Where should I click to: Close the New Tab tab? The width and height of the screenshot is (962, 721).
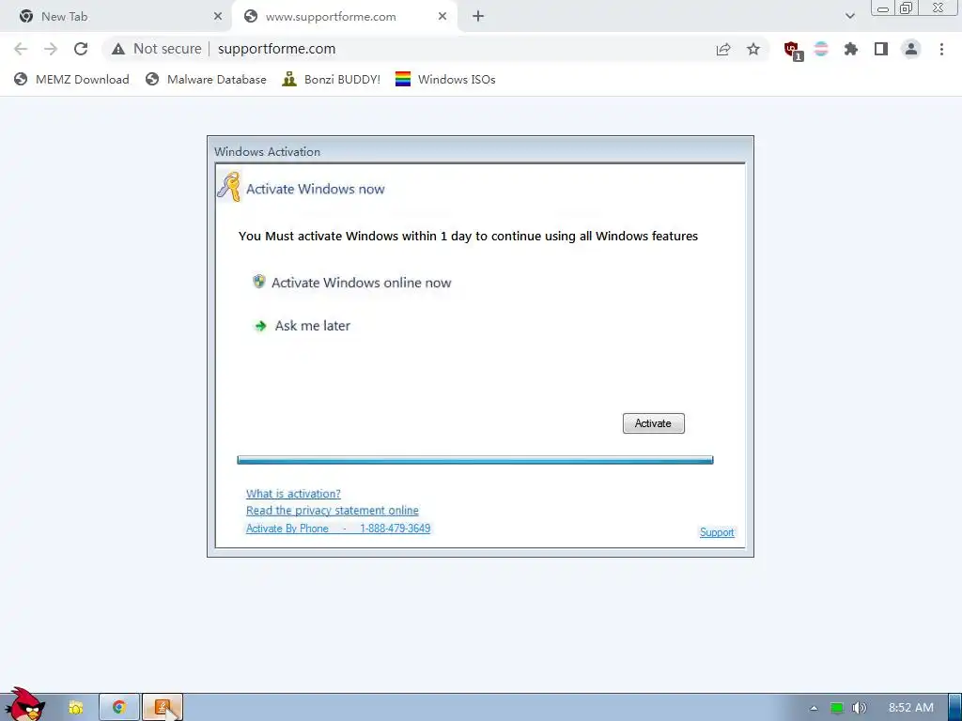click(x=218, y=17)
